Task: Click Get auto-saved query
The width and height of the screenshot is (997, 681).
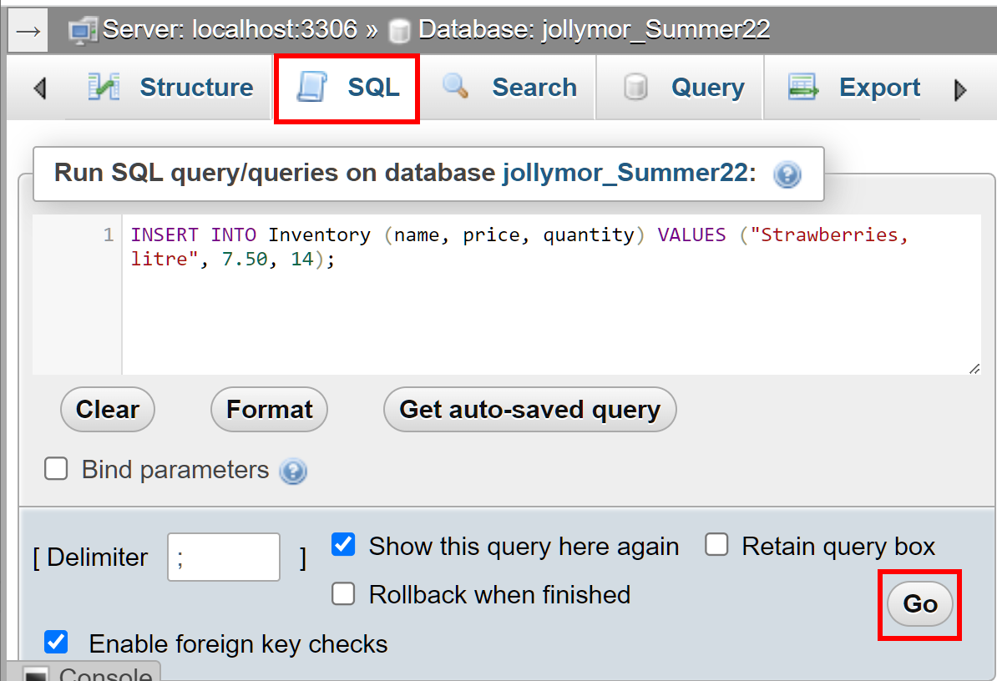Action: point(529,409)
